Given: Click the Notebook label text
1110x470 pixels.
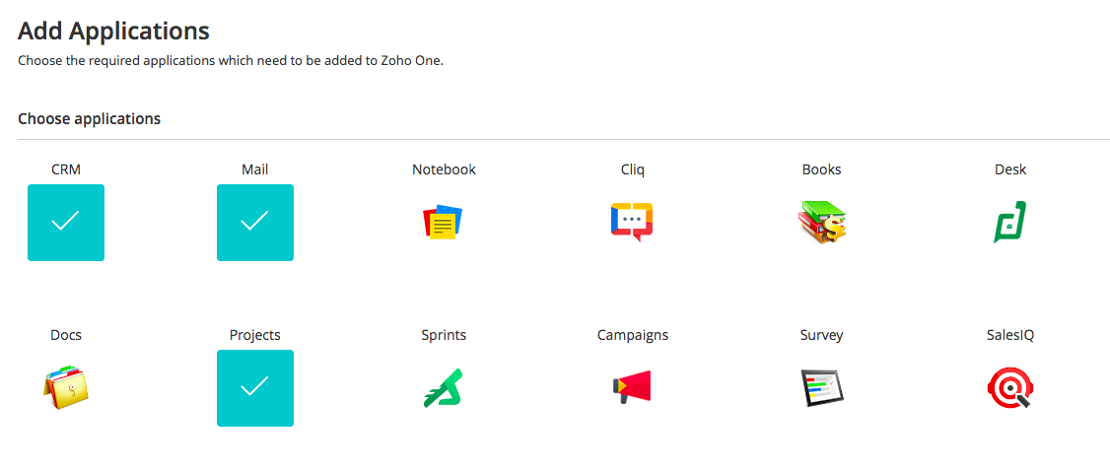Looking at the screenshot, I should click(x=444, y=169).
